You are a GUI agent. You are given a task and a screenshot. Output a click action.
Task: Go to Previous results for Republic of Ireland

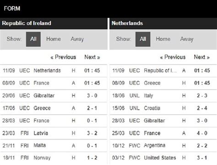coord(63,57)
